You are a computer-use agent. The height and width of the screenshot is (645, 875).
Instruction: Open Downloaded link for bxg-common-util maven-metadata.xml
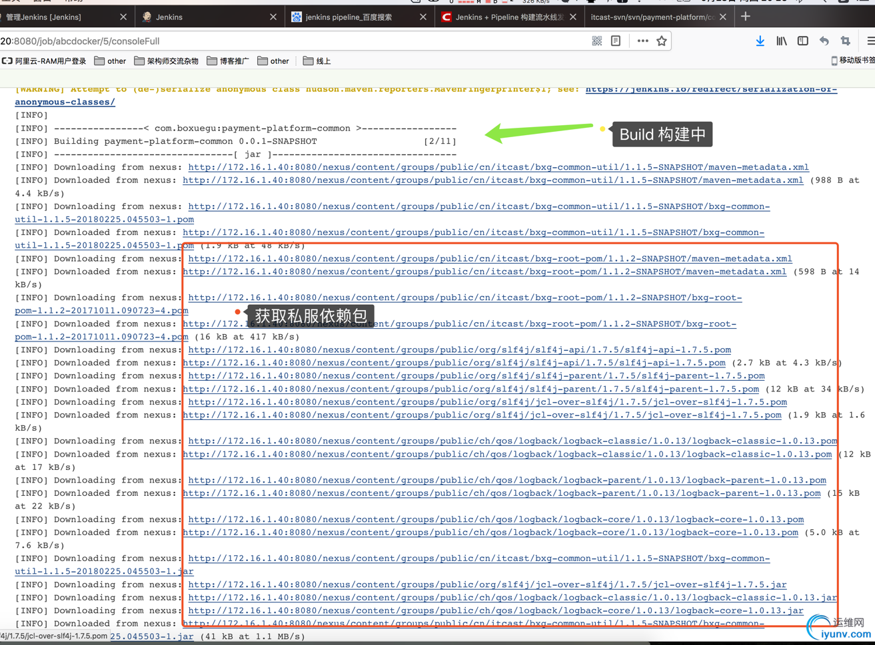493,180
